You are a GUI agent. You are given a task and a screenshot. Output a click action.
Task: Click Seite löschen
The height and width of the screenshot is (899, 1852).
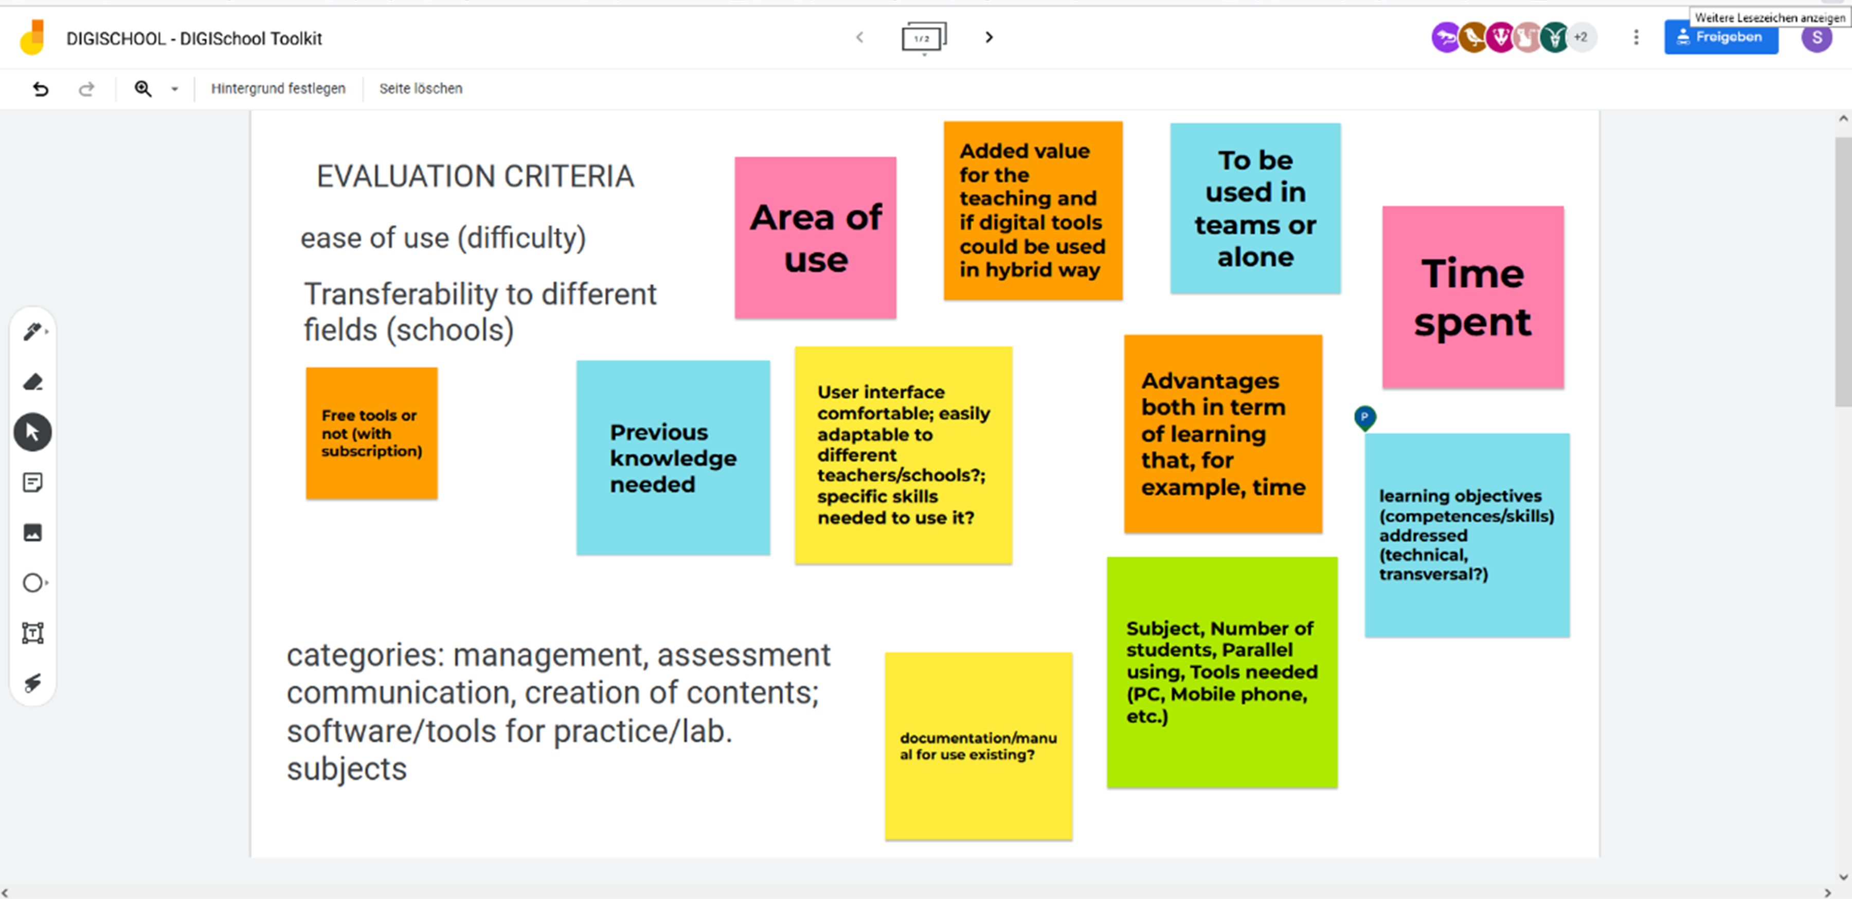(x=421, y=88)
